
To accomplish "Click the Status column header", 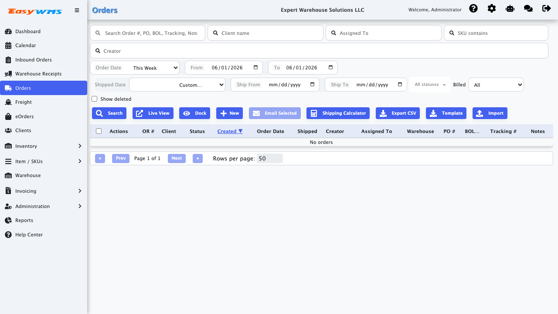I will click(x=197, y=131).
